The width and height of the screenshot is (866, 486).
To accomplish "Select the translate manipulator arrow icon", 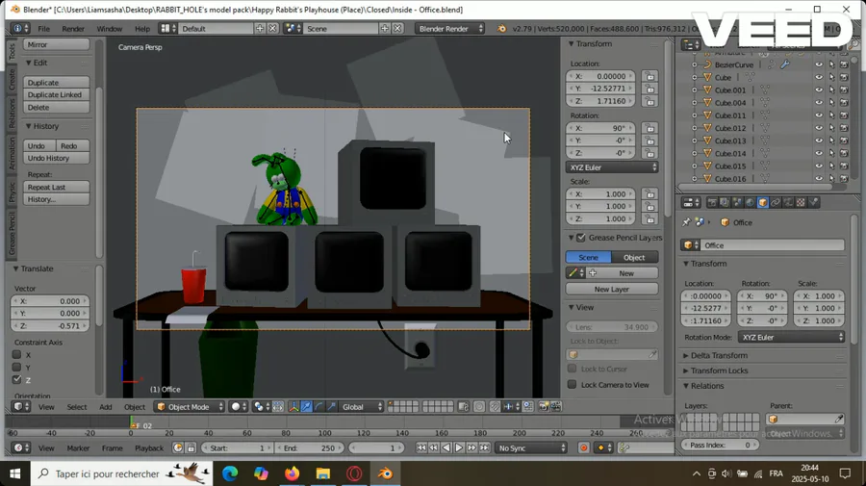I will (x=307, y=407).
